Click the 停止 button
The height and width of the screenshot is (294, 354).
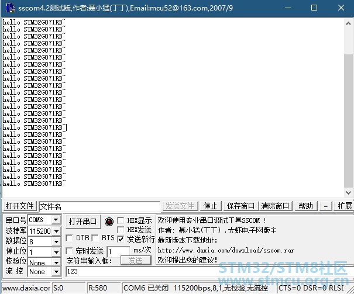211,206
